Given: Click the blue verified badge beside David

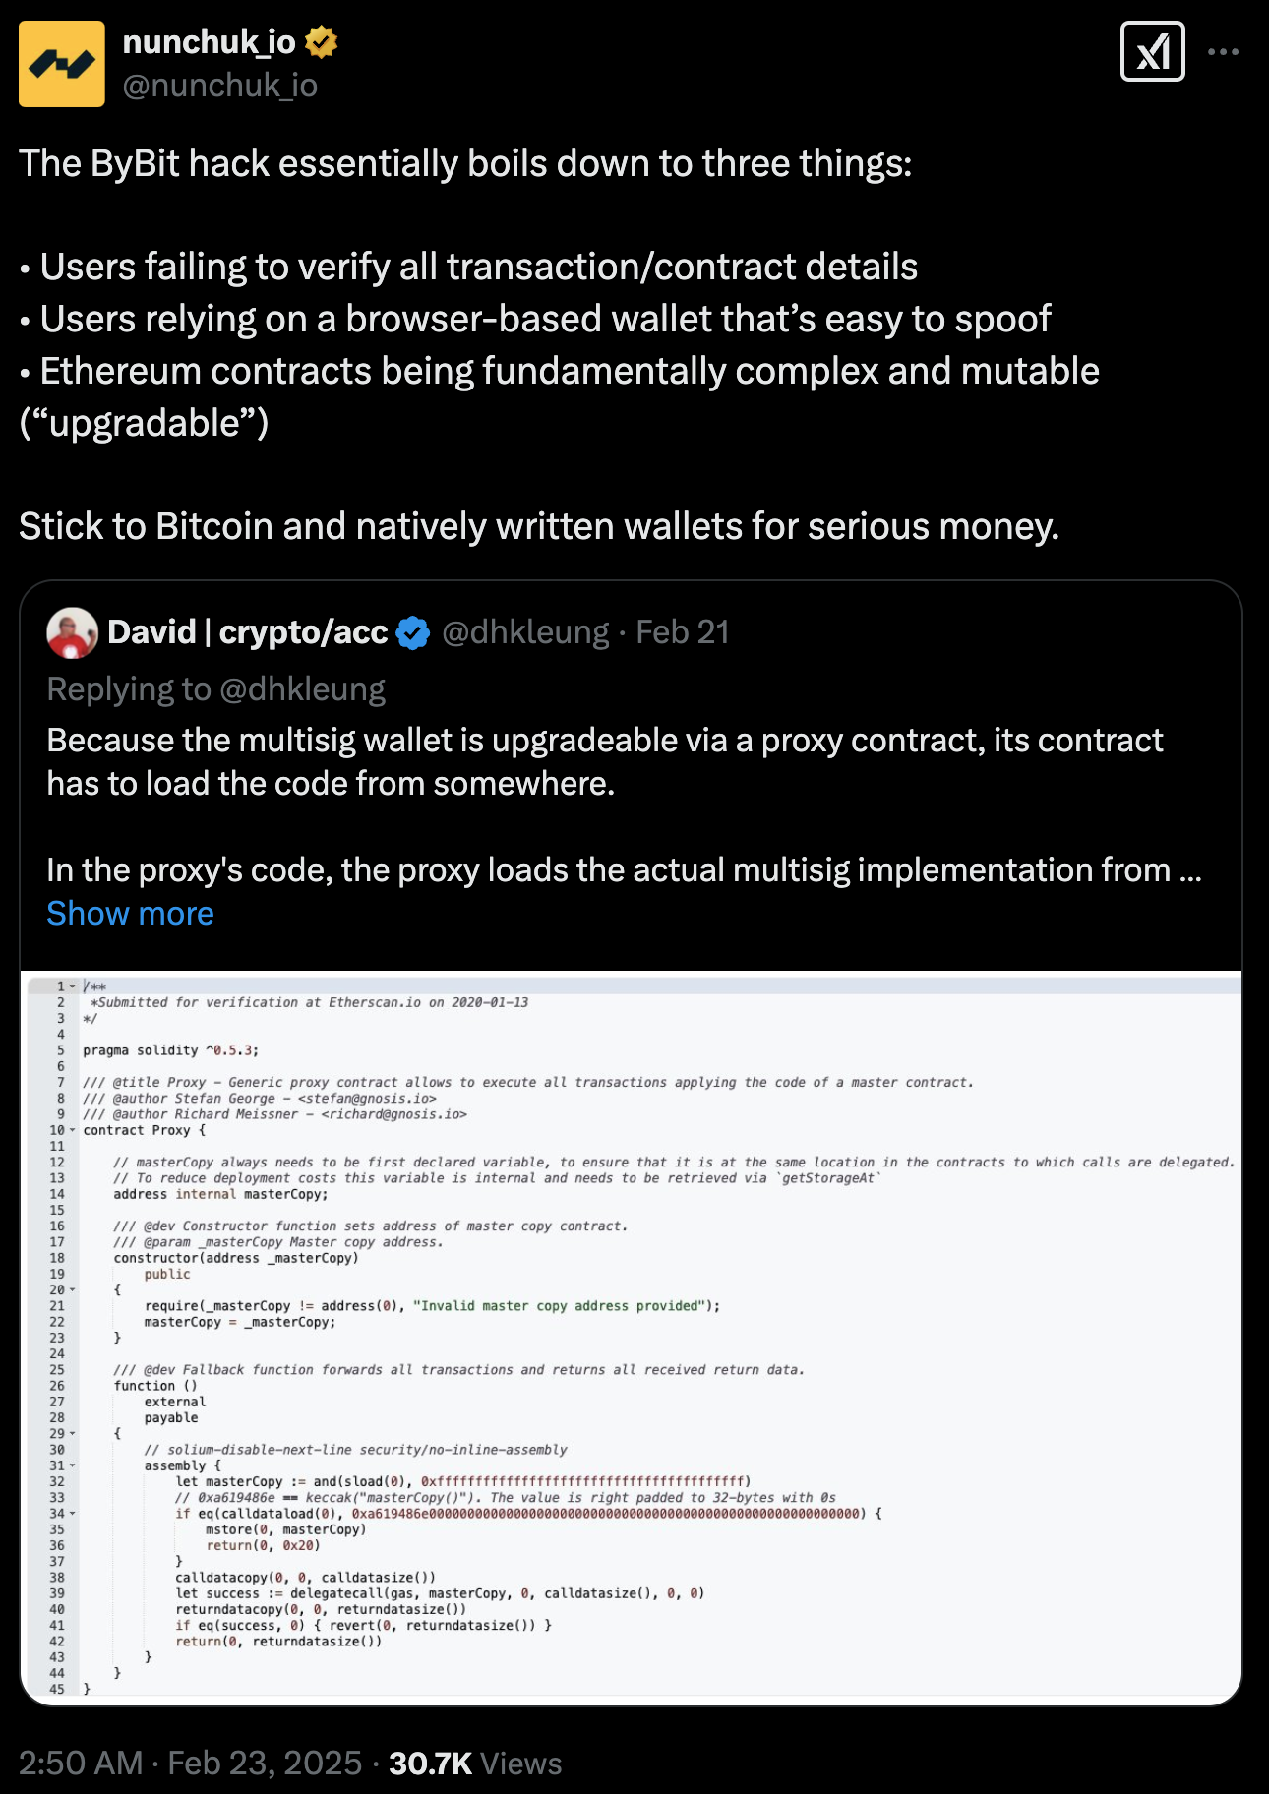Looking at the screenshot, I should click(x=413, y=632).
